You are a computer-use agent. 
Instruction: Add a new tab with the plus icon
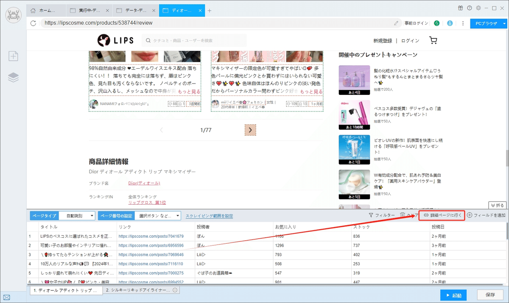(x=210, y=10)
